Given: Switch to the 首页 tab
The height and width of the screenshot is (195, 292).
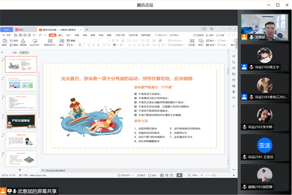Looking at the screenshot, I should 6,30.
